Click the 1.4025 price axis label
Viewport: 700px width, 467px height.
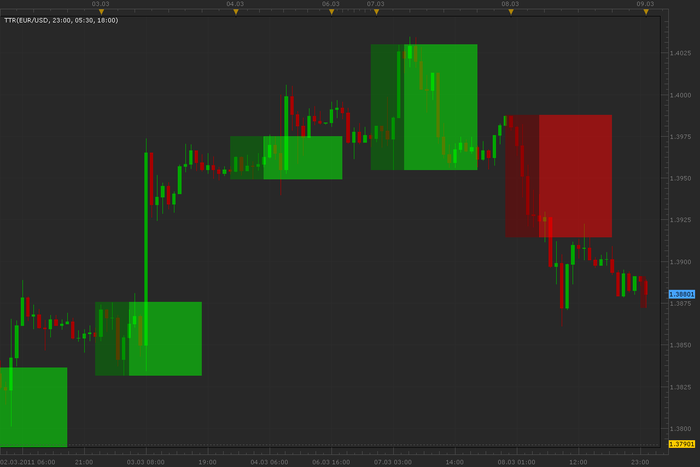pos(681,53)
